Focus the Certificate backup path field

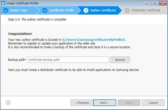68,60
